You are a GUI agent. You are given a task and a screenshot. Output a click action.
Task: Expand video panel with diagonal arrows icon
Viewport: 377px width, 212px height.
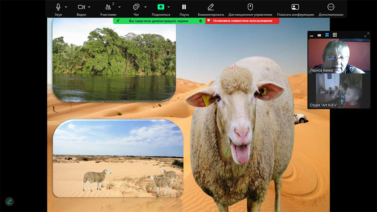click(x=367, y=35)
